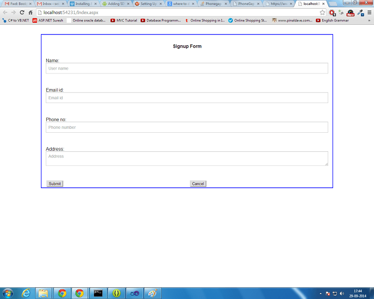Open the ASP.NET Suresh bookmark
The width and height of the screenshot is (374, 299).
pyautogui.click(x=48, y=20)
